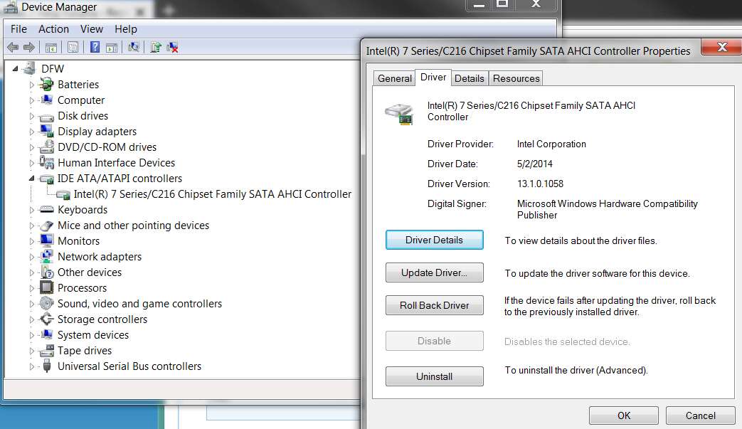Click the Batteries category icon
Viewport: 742px width, 429px height.
(x=46, y=85)
